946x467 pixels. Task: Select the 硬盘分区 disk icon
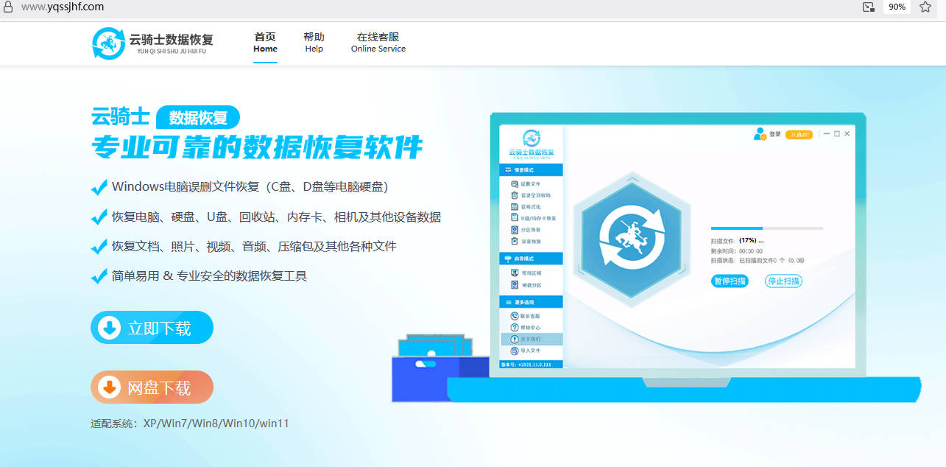(x=515, y=285)
